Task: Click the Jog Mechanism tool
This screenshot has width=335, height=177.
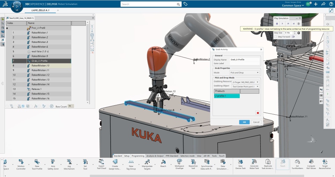Action: pos(70,162)
